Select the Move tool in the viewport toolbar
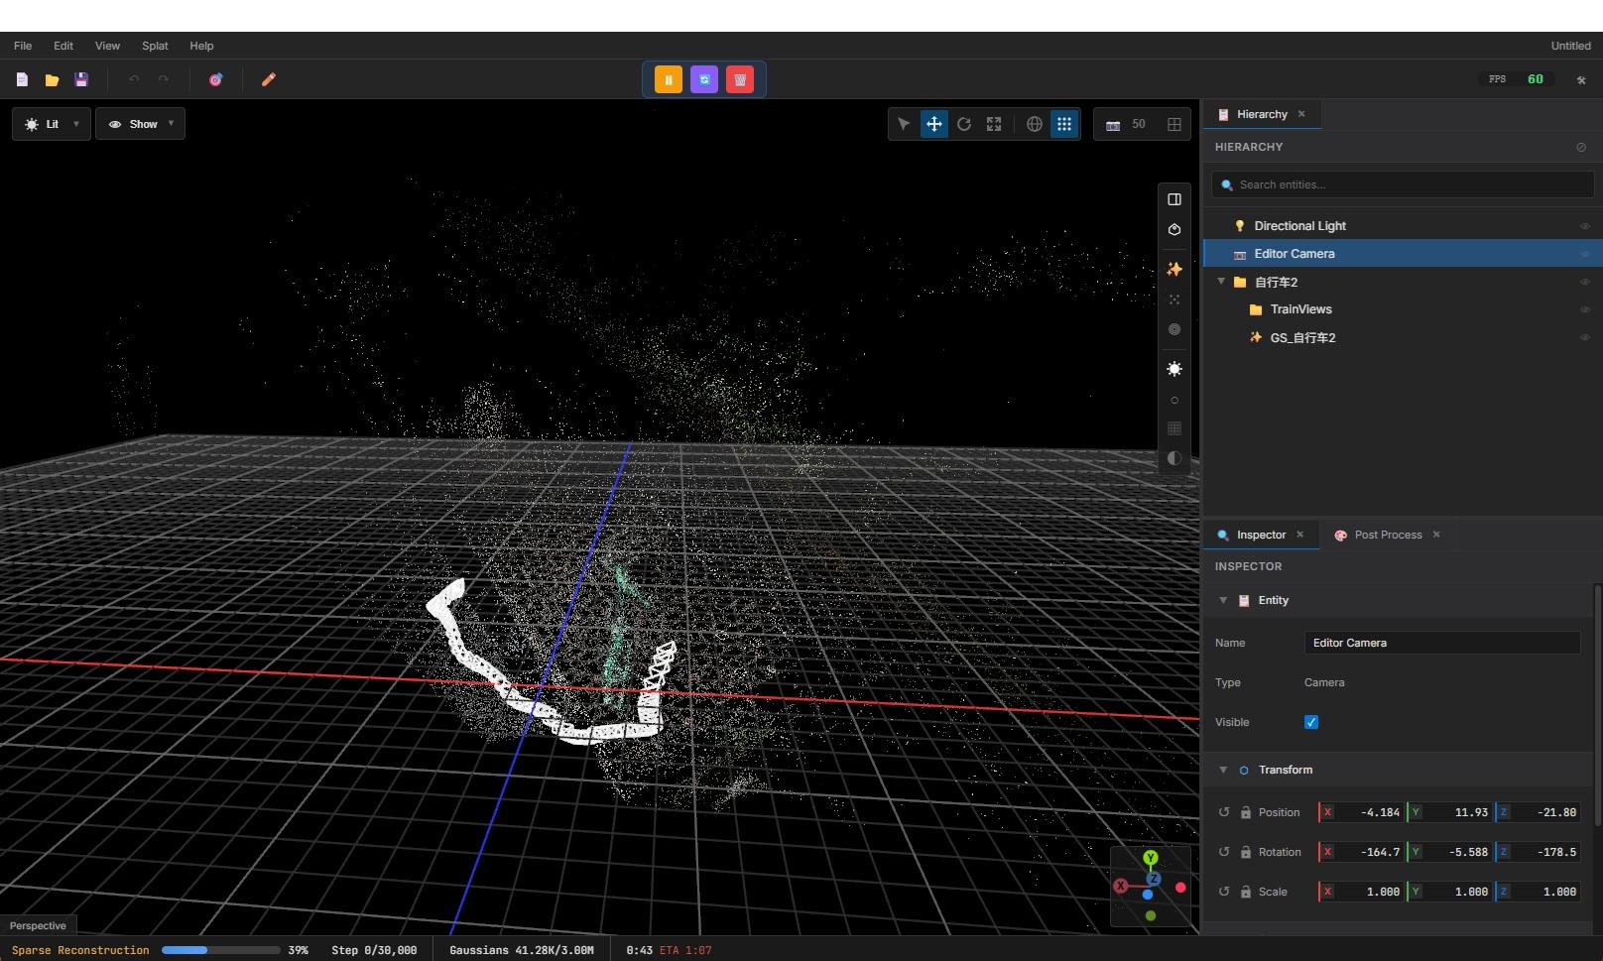The width and height of the screenshot is (1603, 961). pyautogui.click(x=933, y=124)
